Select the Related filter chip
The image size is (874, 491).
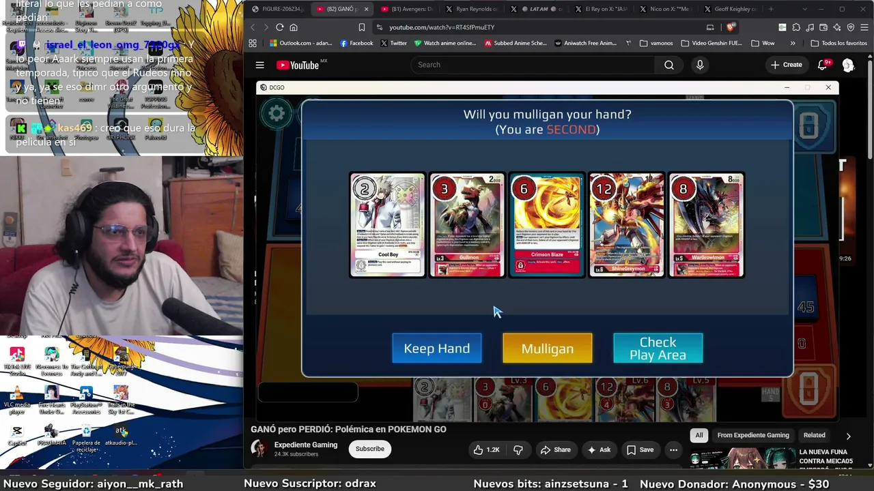814,435
